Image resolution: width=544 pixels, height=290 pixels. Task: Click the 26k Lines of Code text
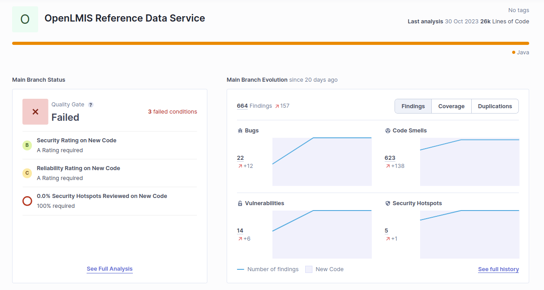point(505,22)
